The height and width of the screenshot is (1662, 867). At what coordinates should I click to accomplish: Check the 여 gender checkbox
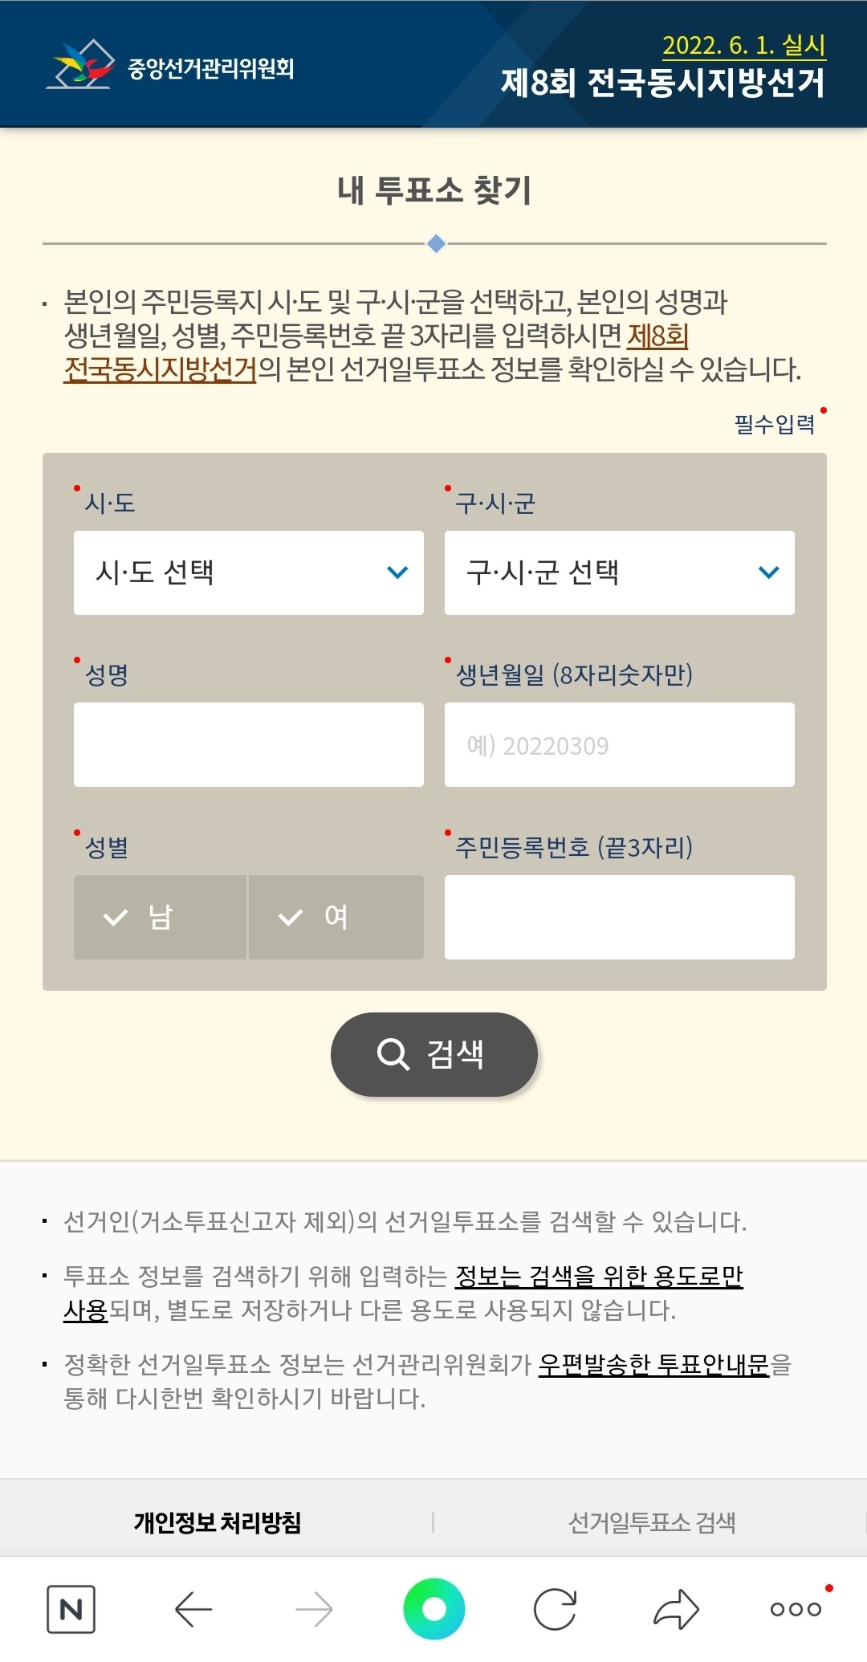tap(336, 917)
